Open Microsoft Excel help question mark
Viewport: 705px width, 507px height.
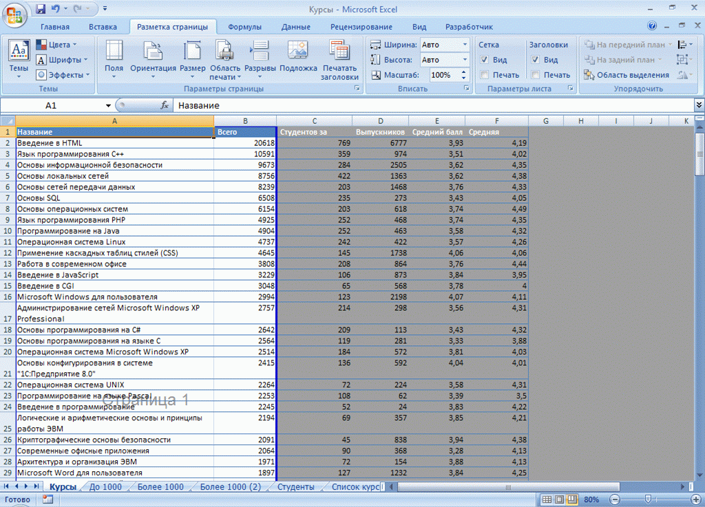point(652,26)
